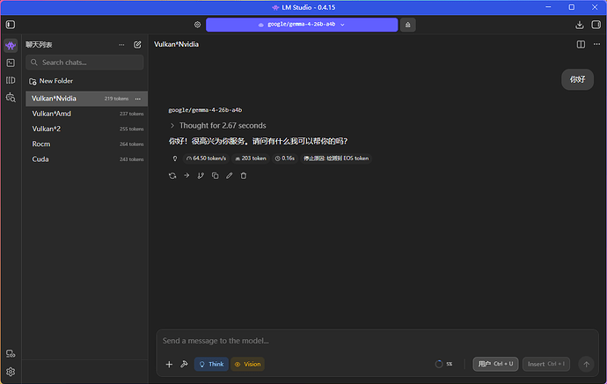Open the Cuda chat
Viewport: 607px width, 384px height.
[86, 159]
